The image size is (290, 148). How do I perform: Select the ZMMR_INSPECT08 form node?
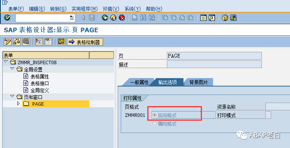point(37,62)
